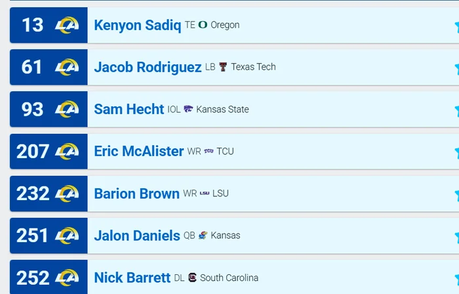This screenshot has width=459, height=294.
Task: Click Rams logo beside pick 93
Action: coord(67,110)
